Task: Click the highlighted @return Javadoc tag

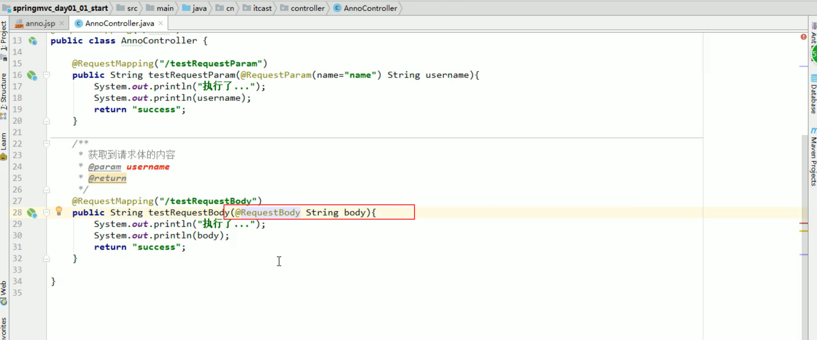Action: coord(107,178)
